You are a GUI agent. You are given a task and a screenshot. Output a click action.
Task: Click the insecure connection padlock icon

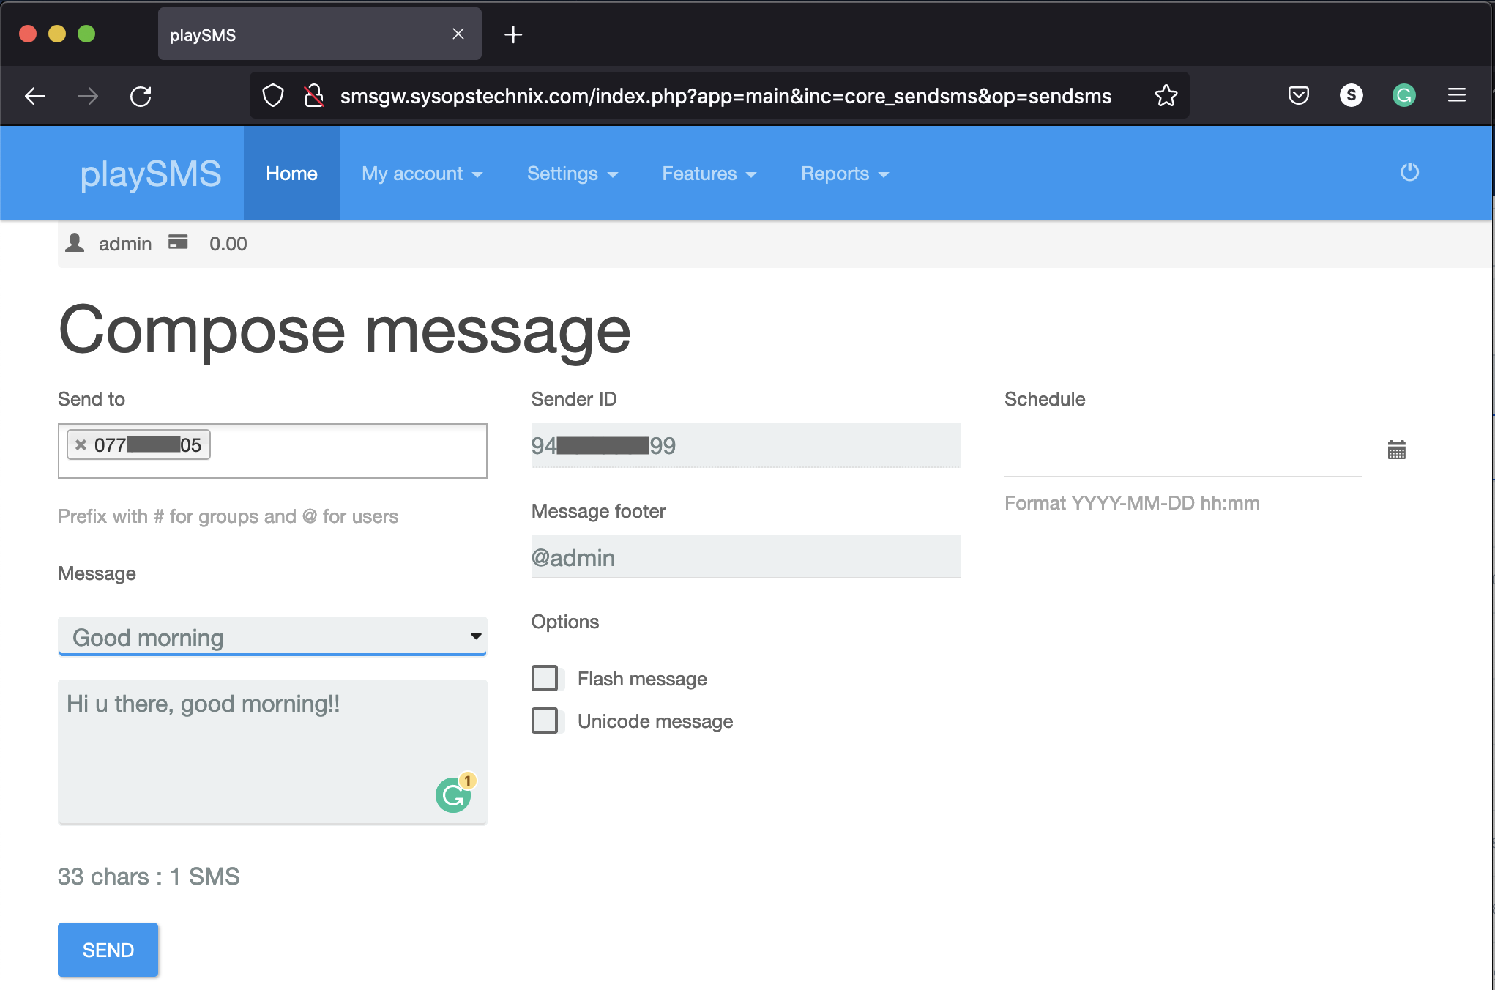pyautogui.click(x=314, y=96)
